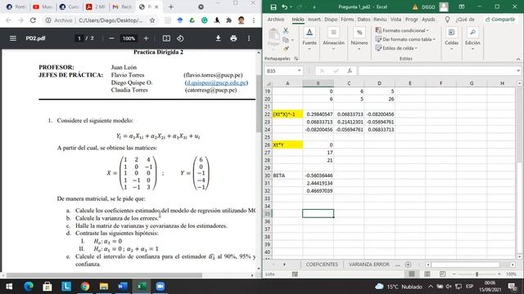Click the Excel zoom-out minus button
The height and width of the screenshot is (294, 524).
(454, 274)
